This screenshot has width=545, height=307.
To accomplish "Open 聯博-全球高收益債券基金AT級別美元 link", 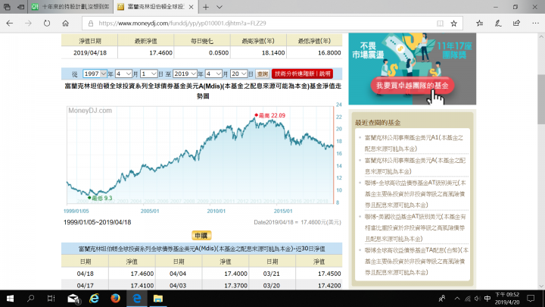I will (415, 194).
